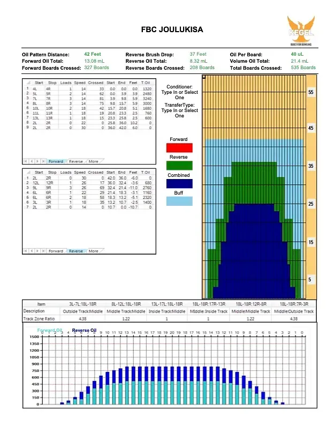This screenshot has width=327, height=424.
Task: Open the More tab in upper table
Action: pyautogui.click(x=94, y=161)
